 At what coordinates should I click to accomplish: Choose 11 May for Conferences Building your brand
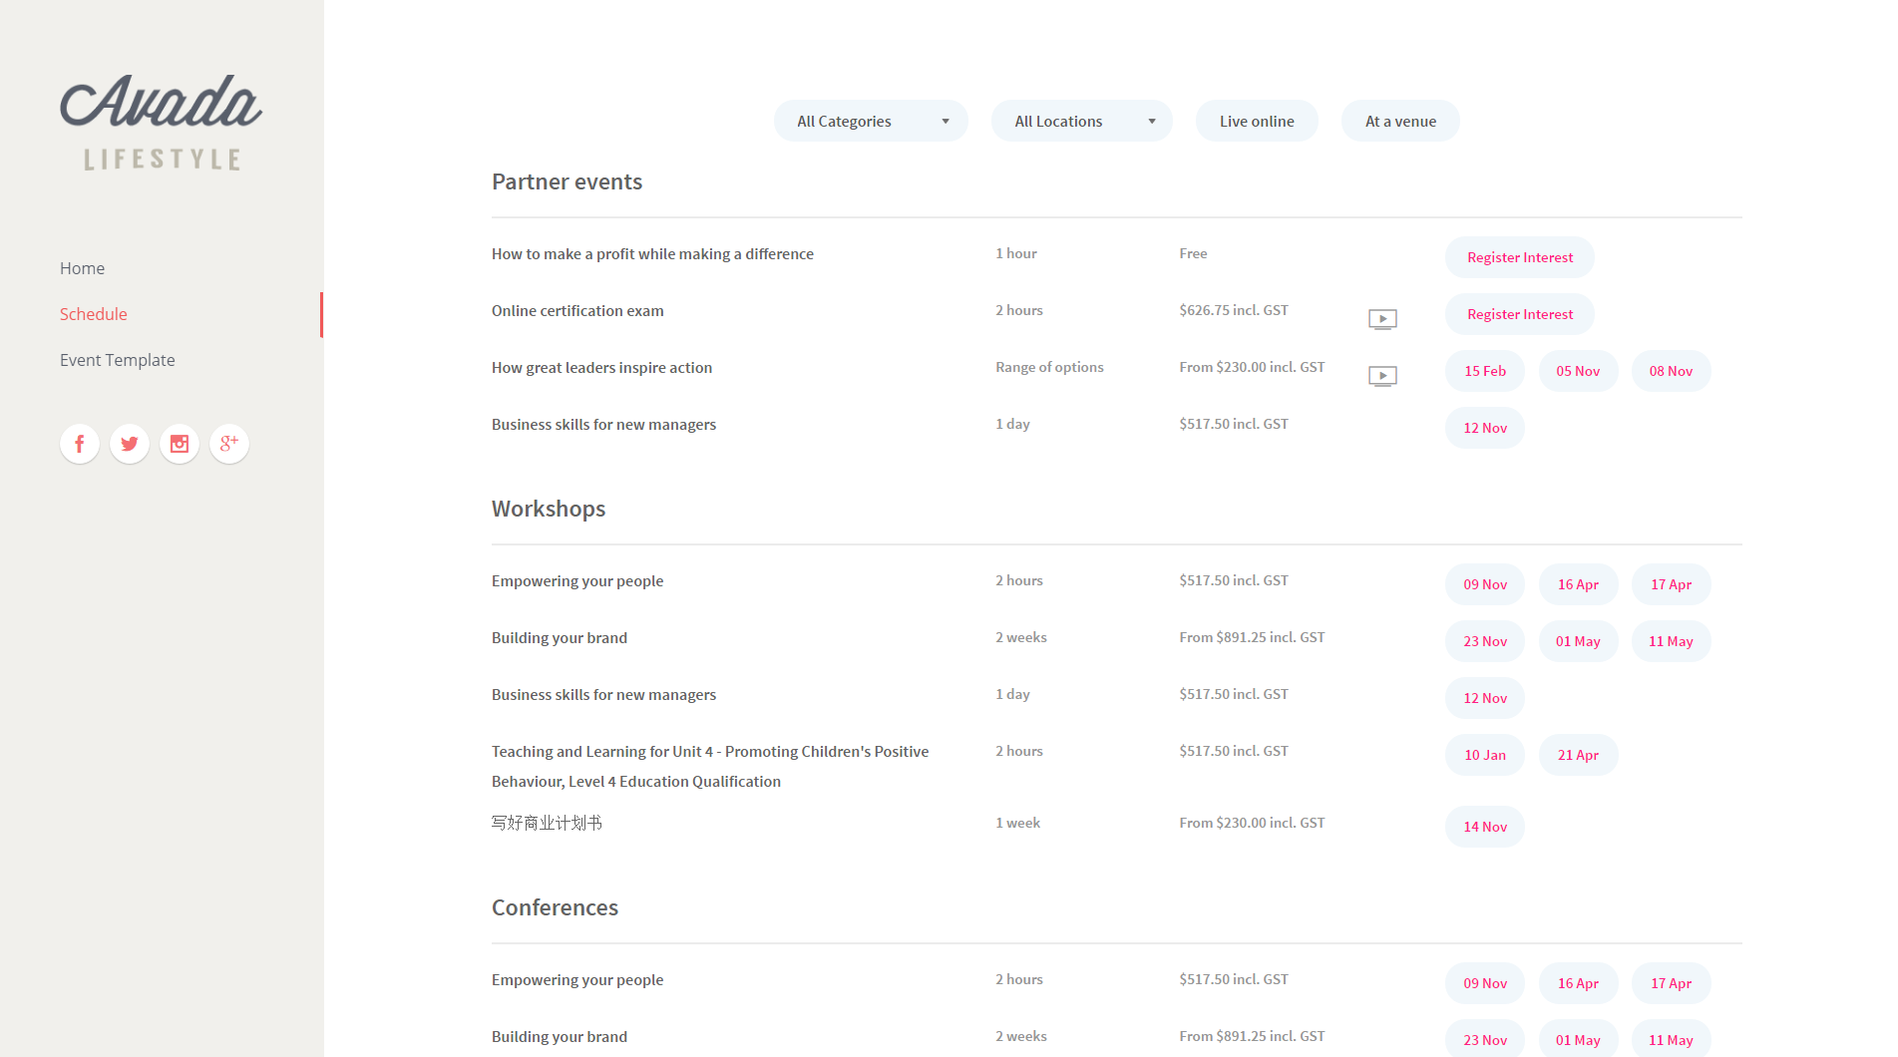[x=1671, y=1040]
